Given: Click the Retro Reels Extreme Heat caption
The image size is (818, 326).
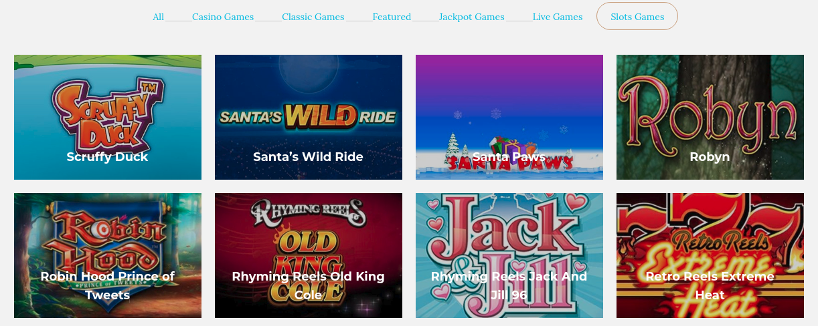Looking at the screenshot, I should pos(710,285).
